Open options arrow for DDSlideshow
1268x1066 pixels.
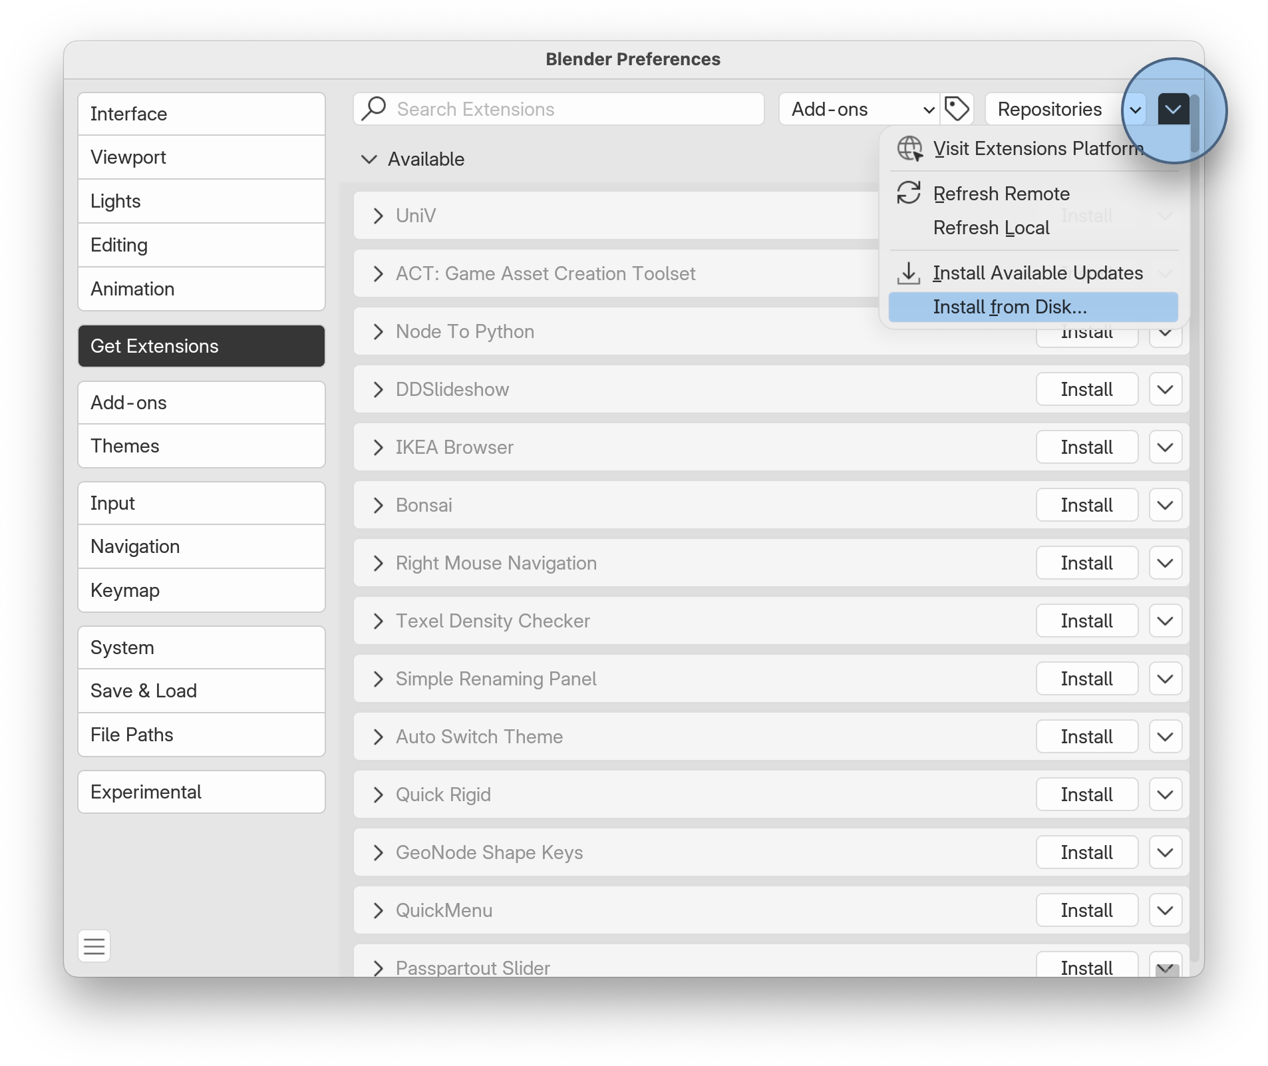pos(1166,389)
